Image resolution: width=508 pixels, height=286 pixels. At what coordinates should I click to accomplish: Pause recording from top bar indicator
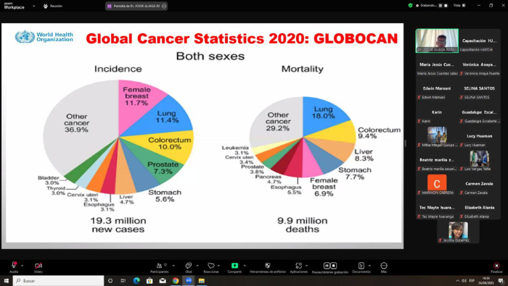point(441,6)
